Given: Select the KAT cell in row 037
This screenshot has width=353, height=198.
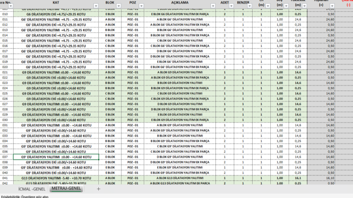Looking at the screenshot, I should click(56, 157).
